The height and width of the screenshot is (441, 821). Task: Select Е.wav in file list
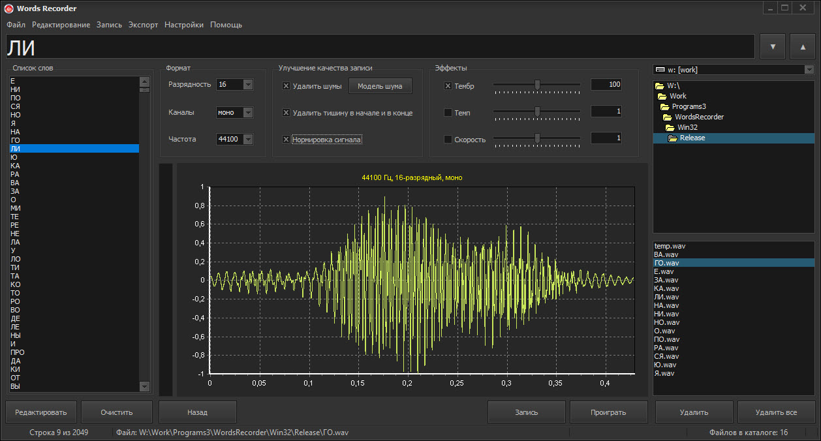click(734, 271)
